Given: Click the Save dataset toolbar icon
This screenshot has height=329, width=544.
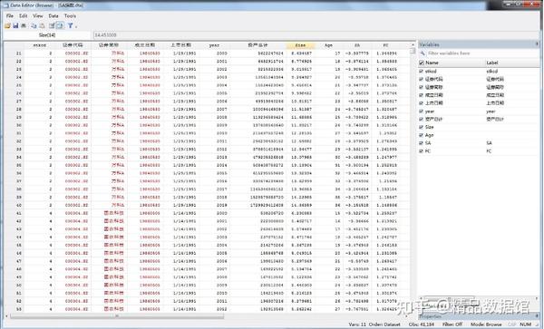Looking at the screenshot, I should 15,25.
